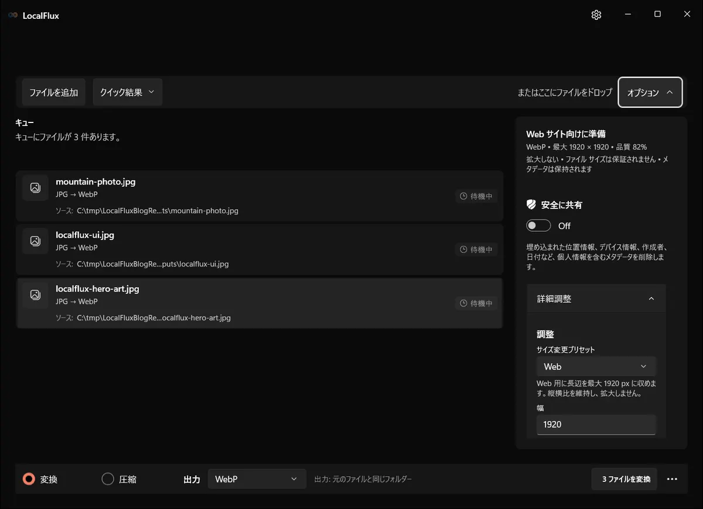Select the 圧縮 radio button
Viewport: 703px width, 509px height.
tap(108, 479)
